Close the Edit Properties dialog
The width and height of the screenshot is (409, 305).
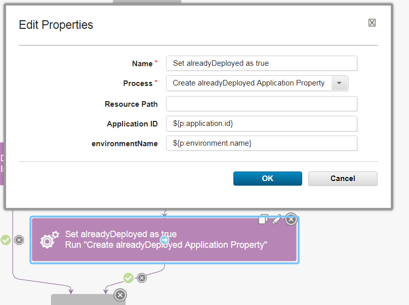[x=372, y=23]
